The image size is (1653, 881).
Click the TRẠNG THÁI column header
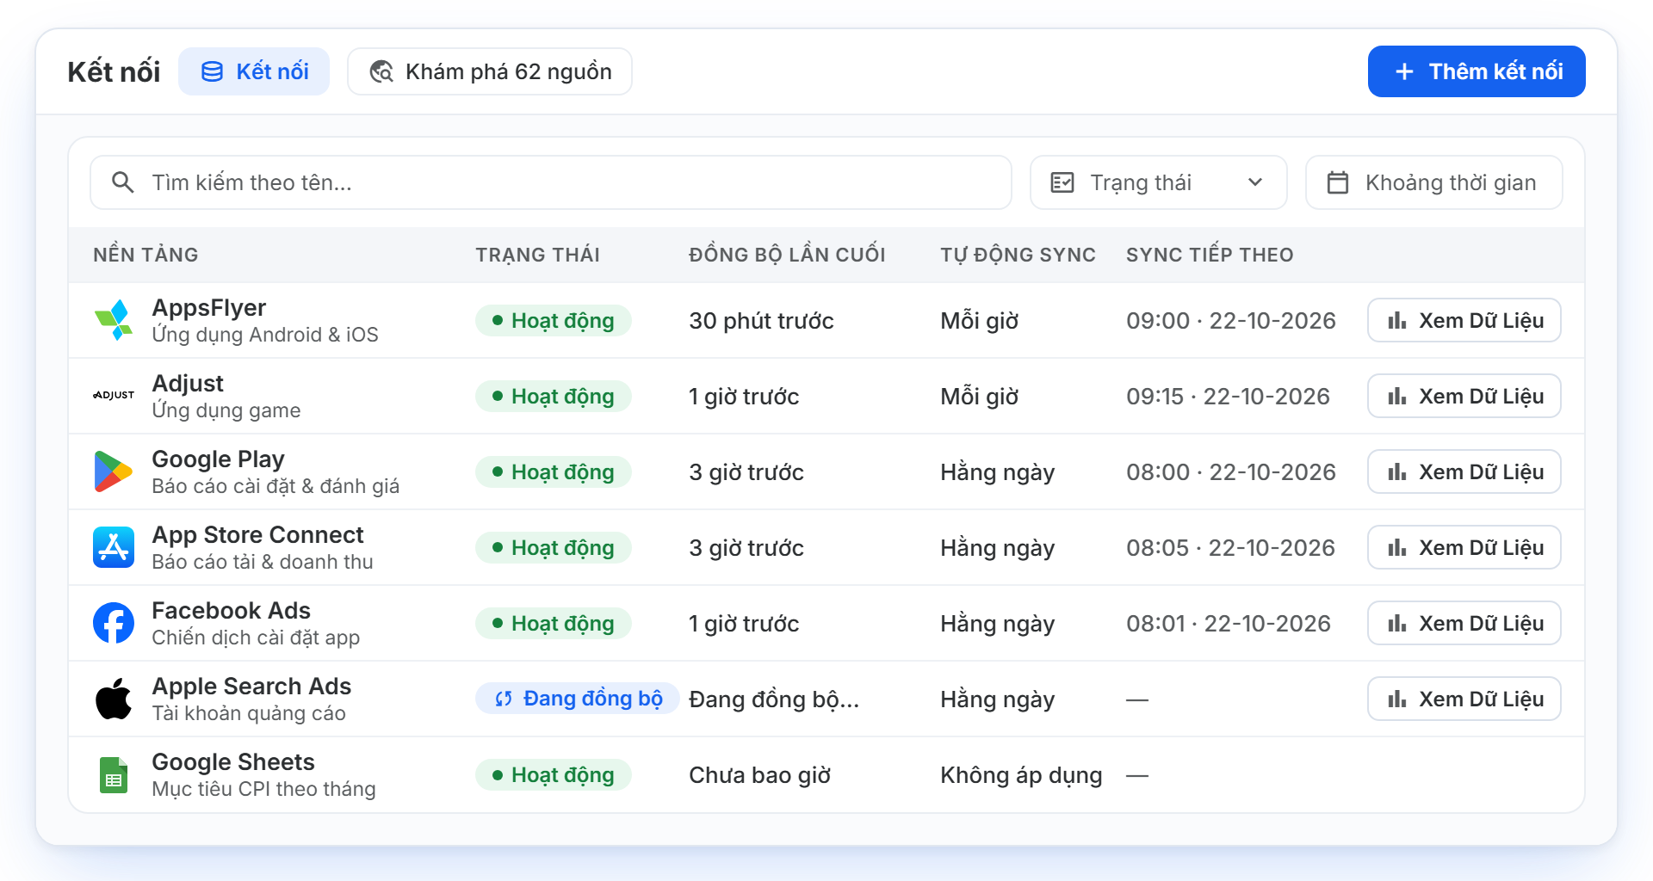538,255
